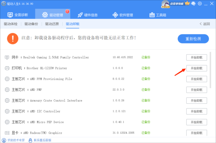Switch to the 驱动还原 sub-tab
The image size is (216, 143).
[x=52, y=24]
